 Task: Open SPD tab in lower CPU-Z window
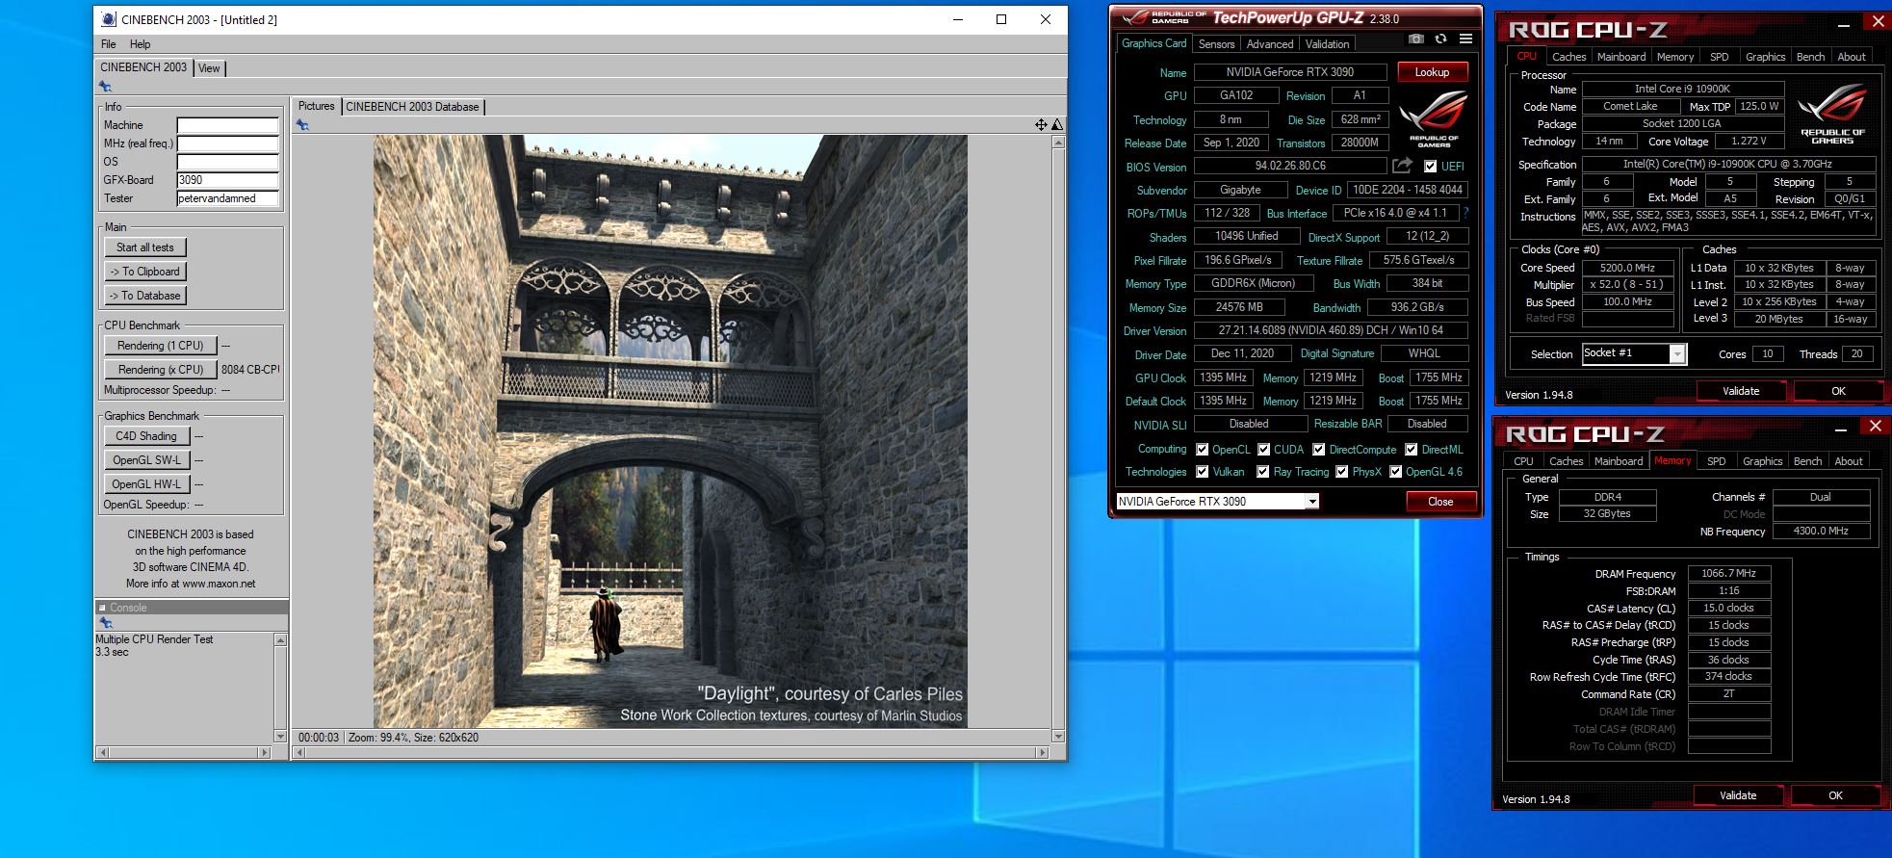1716,461
